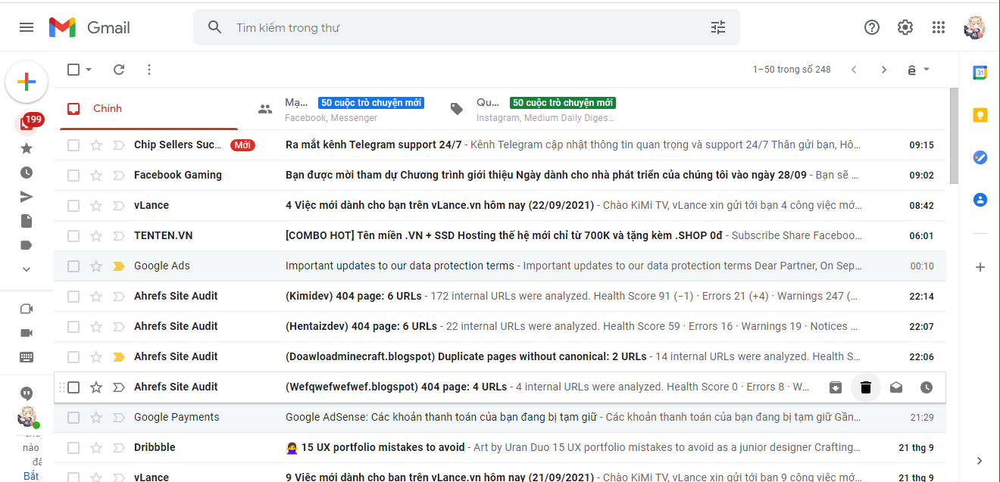Open Snoozed mail clock icon in sidebar

(27, 173)
